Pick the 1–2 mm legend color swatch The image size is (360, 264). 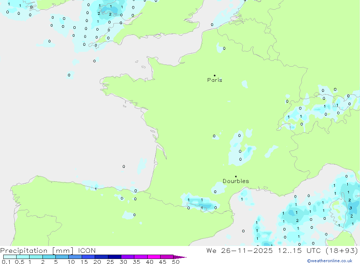[36, 257]
